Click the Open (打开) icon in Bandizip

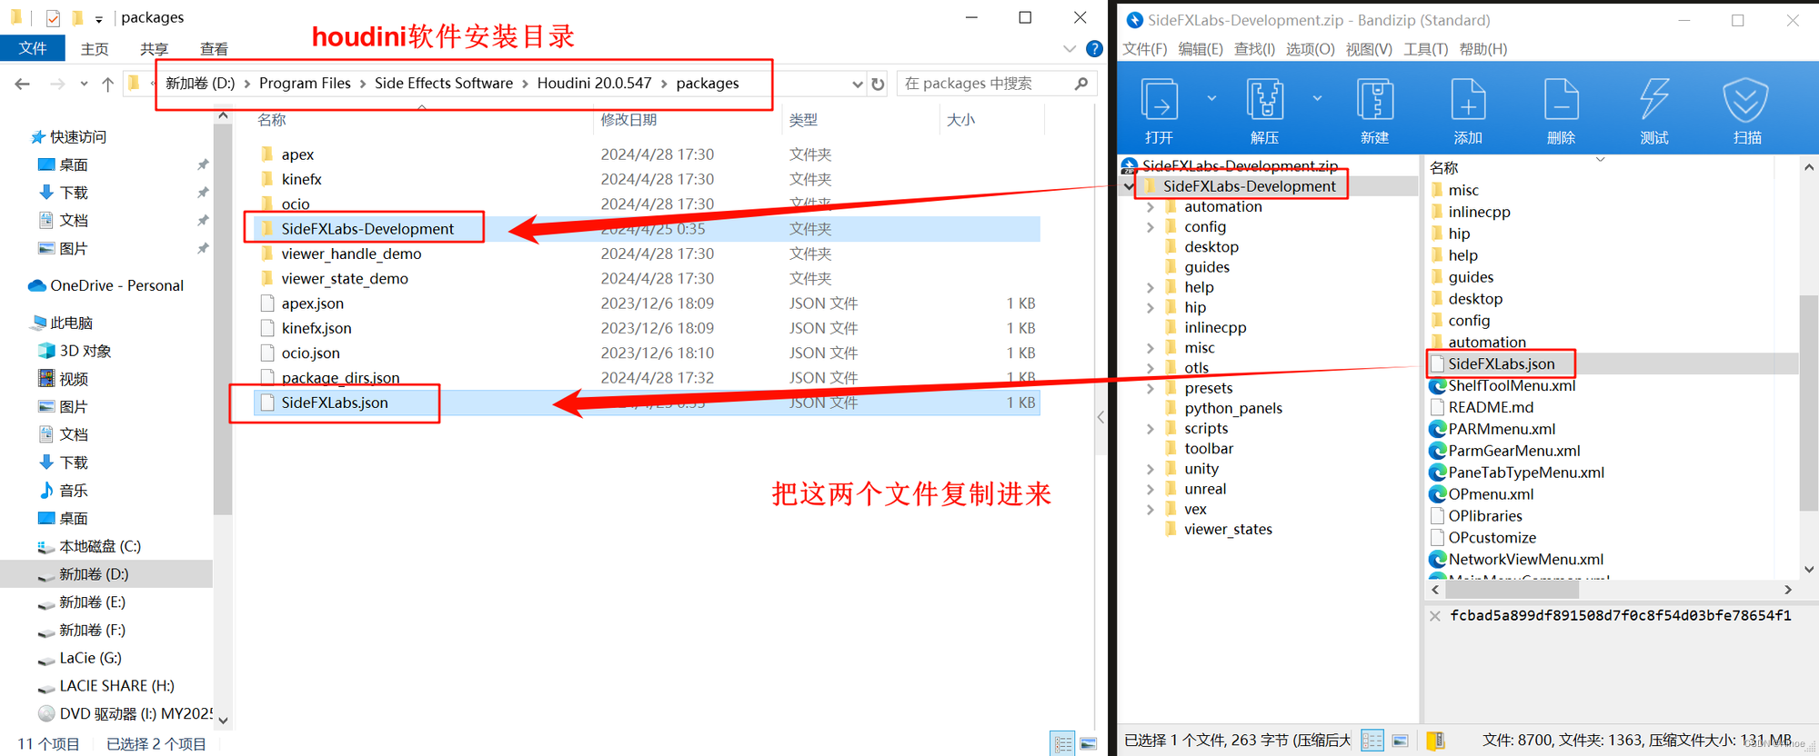(1160, 100)
